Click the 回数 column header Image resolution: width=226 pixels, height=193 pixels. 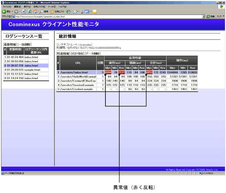(x=100, y=63)
